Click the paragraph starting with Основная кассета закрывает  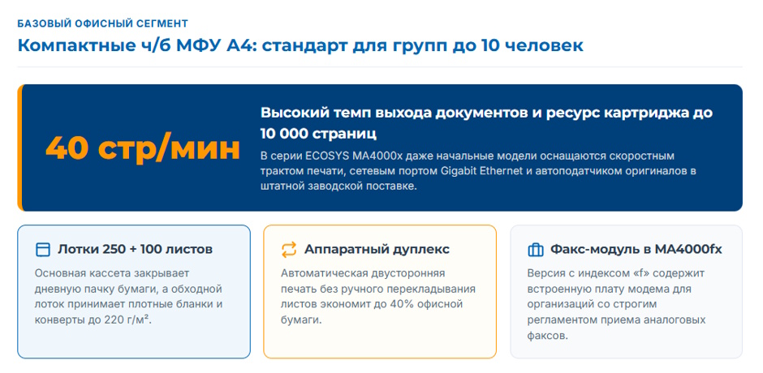coord(128,297)
